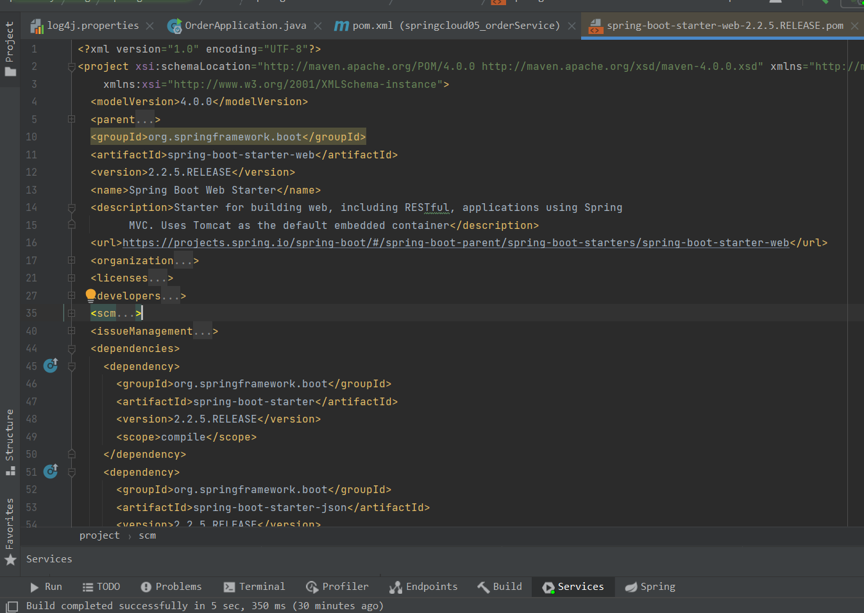Collapse the dependency fold on line 51
The width and height of the screenshot is (864, 613).
[72, 472]
